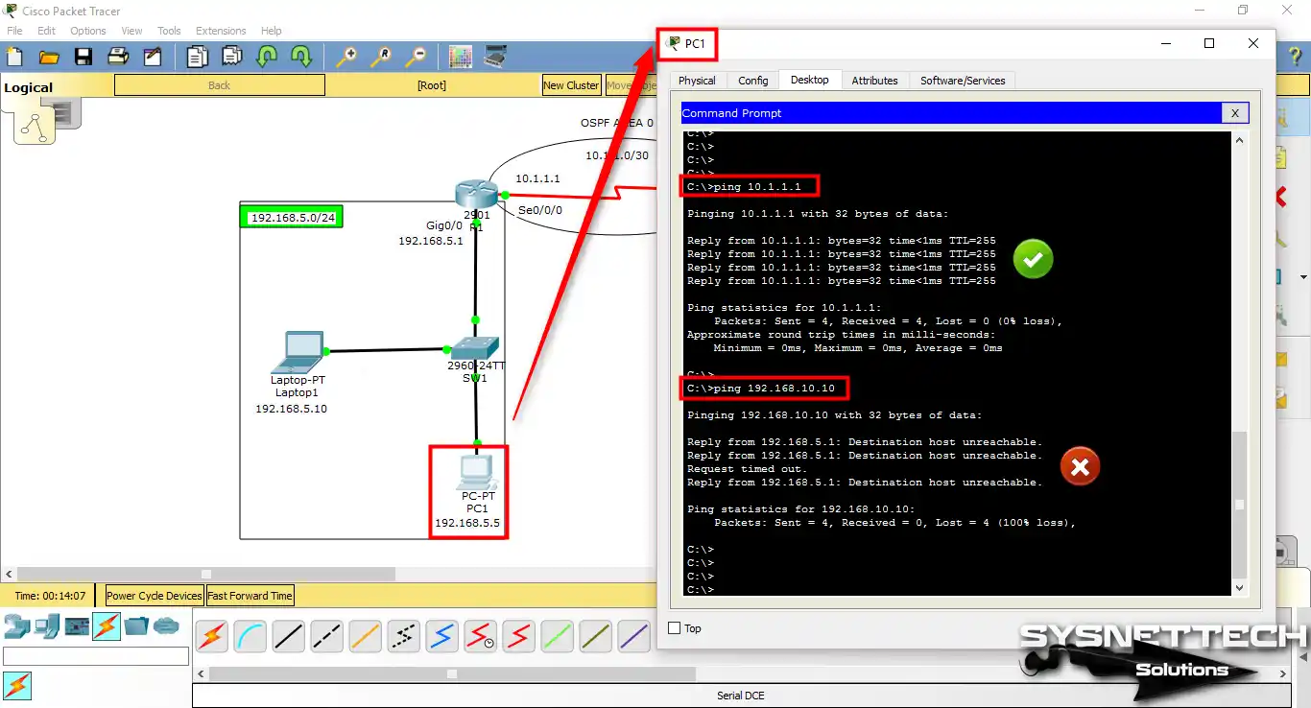Click Power Cycle Devices

pyautogui.click(x=155, y=596)
